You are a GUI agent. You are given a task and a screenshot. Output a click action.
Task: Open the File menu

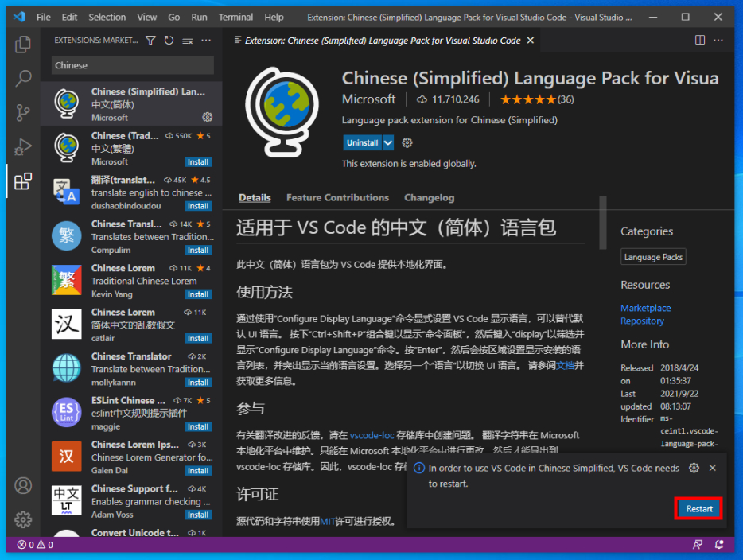click(x=44, y=17)
